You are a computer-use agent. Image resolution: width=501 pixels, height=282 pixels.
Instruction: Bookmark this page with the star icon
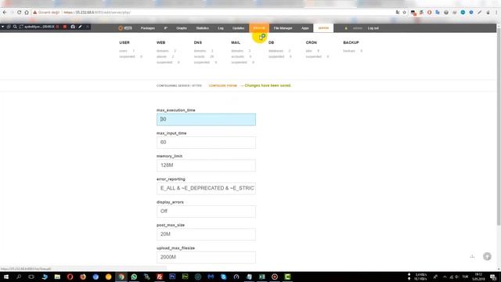(405, 13)
